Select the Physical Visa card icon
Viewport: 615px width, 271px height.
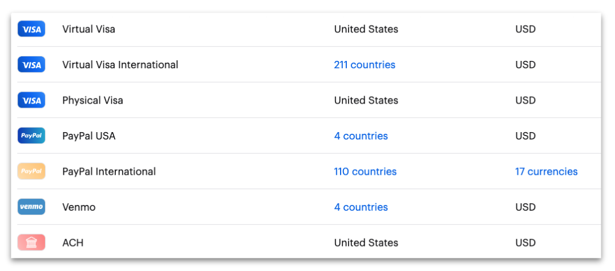point(31,100)
